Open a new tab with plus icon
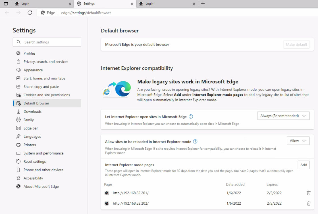The image size is (318, 214). (203, 4)
